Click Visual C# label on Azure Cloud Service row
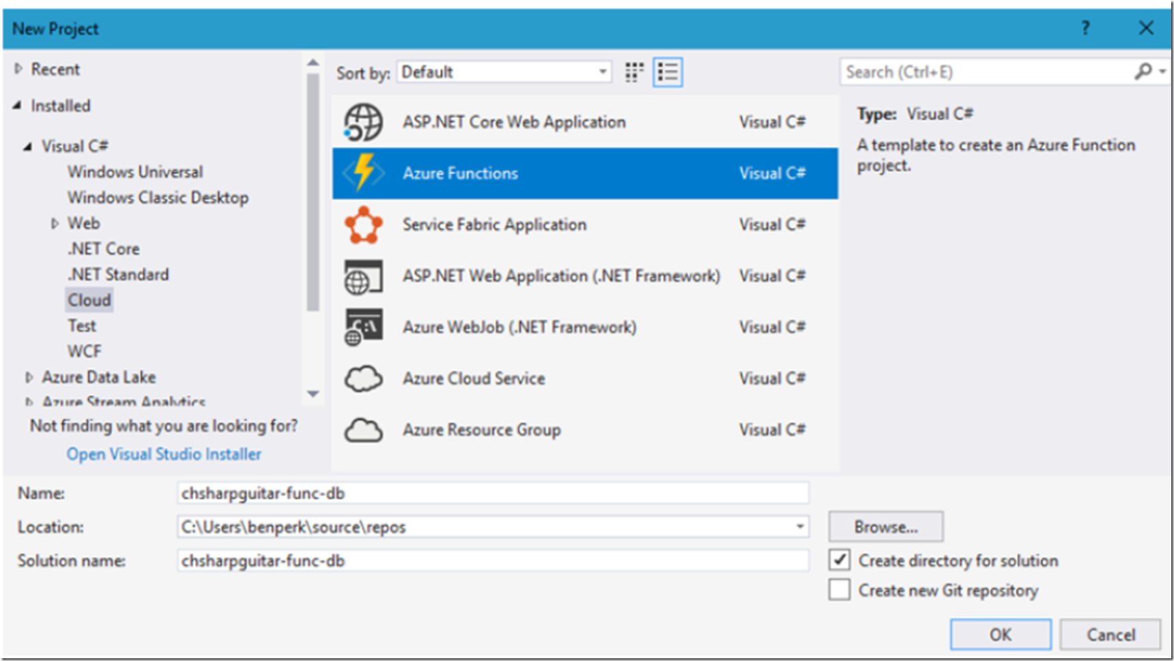Viewport: 1174px width, 661px height. coord(772,379)
